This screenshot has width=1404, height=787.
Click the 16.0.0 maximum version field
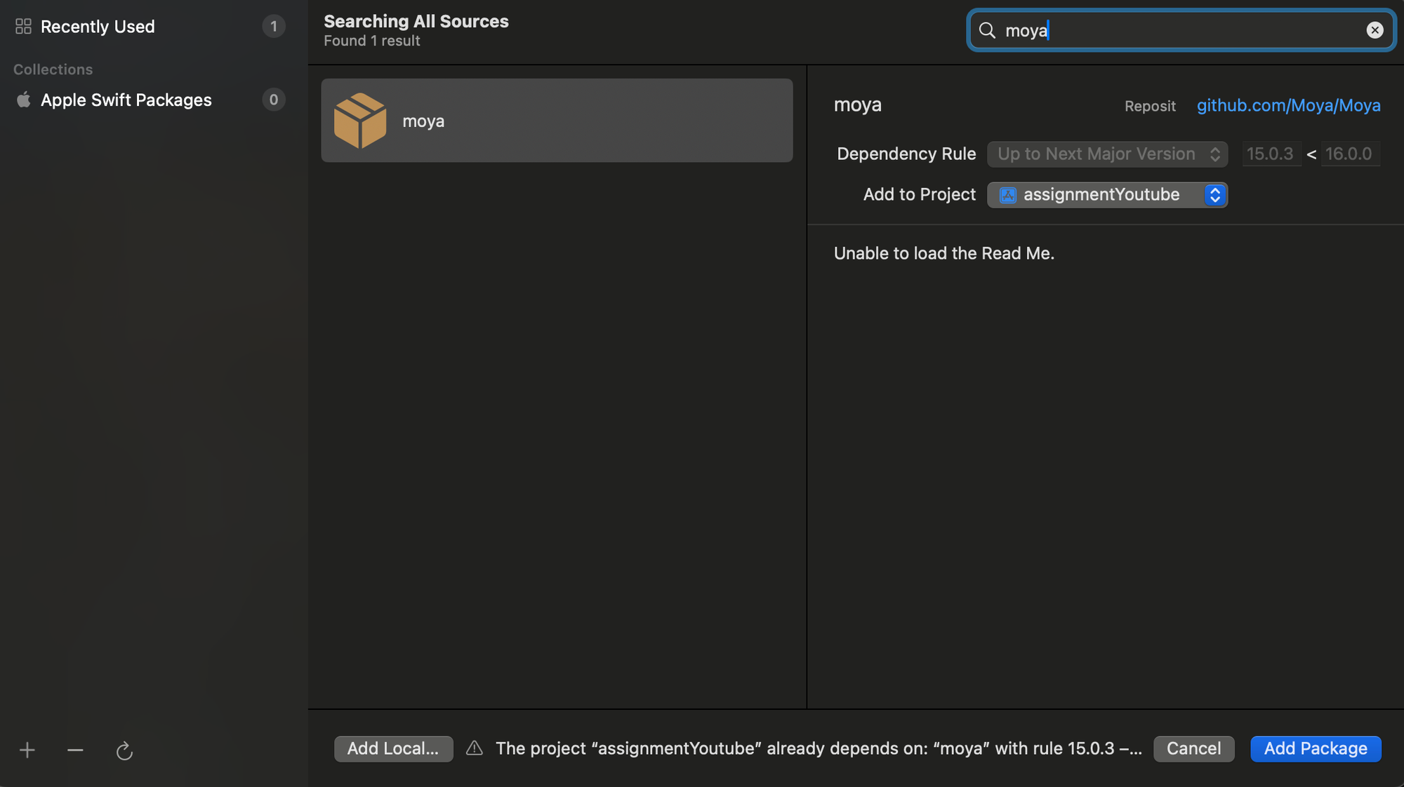(1350, 154)
